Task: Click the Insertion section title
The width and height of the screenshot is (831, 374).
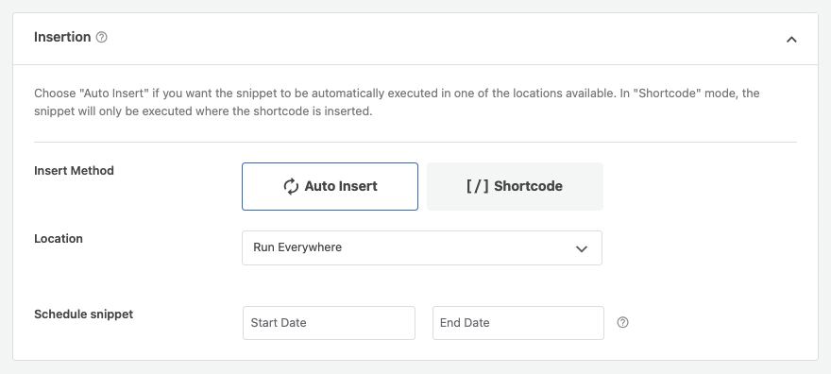Action: (62, 37)
